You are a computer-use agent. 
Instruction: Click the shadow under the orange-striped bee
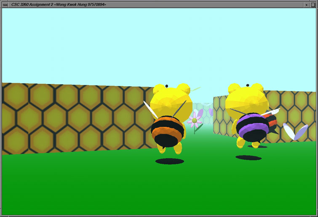tap(170, 161)
